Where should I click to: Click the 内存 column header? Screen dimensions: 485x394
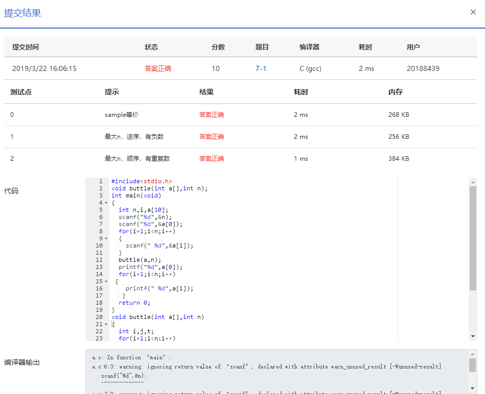[395, 92]
